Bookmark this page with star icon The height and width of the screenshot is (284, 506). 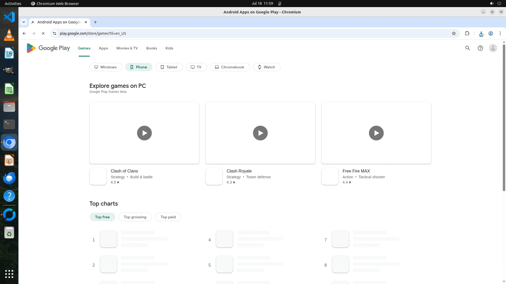tap(454, 33)
